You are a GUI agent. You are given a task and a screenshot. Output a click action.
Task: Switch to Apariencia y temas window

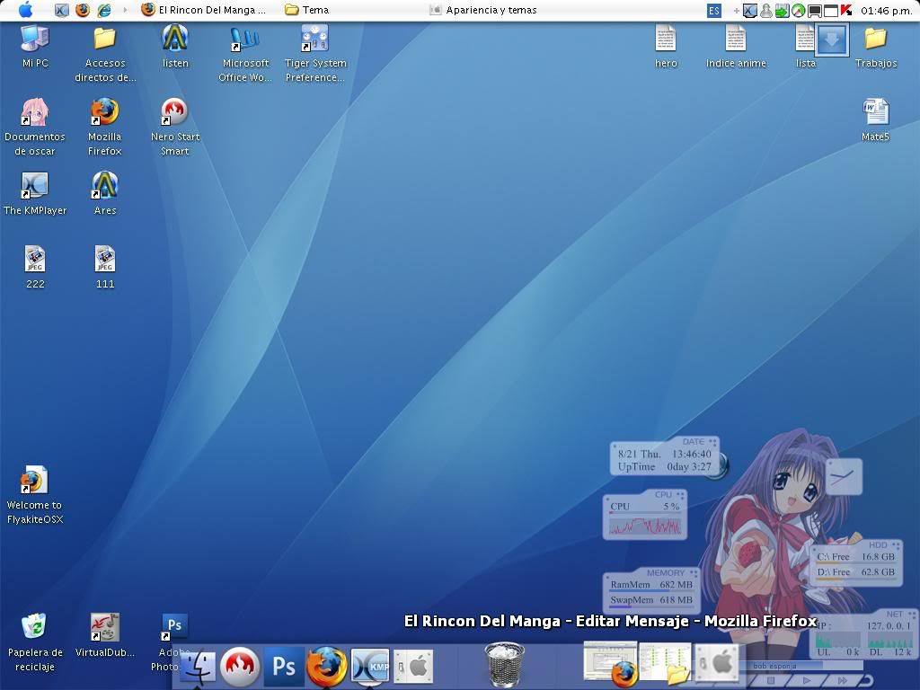482,10
